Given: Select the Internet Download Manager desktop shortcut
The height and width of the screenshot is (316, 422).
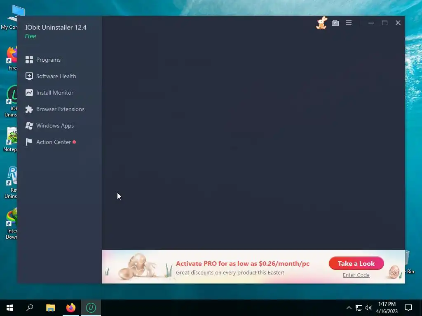Looking at the screenshot, I should 11,223.
